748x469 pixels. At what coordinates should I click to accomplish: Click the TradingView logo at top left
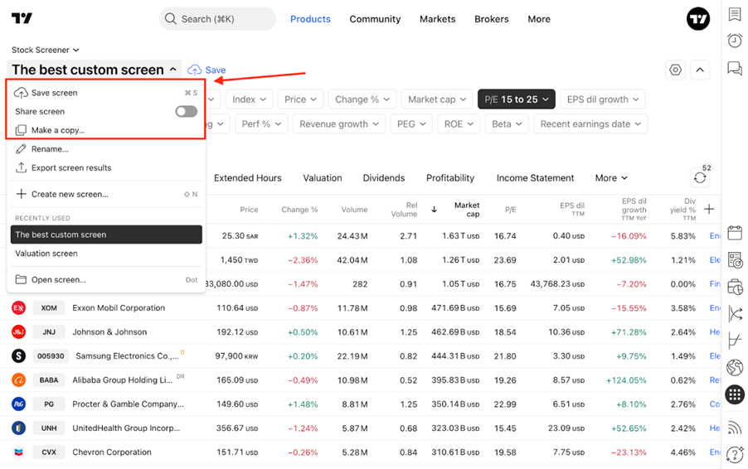click(22, 18)
